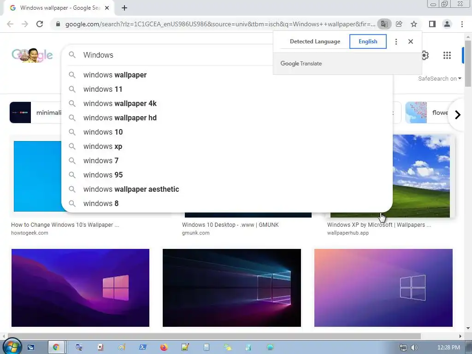The height and width of the screenshot is (354, 472).
Task: Open Windows XP by Microsoft Wallpapers result
Action: click(379, 225)
